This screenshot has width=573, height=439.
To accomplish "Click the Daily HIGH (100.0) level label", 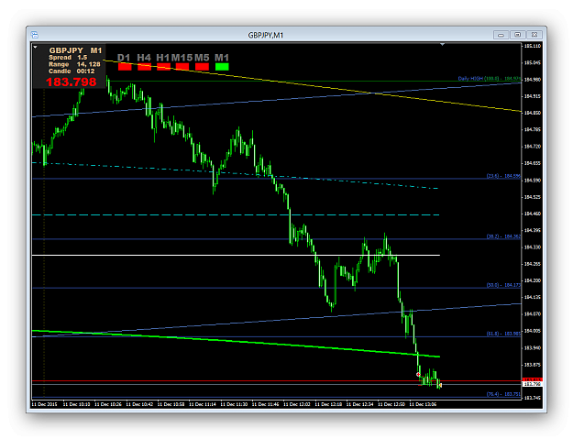I will tap(490, 79).
